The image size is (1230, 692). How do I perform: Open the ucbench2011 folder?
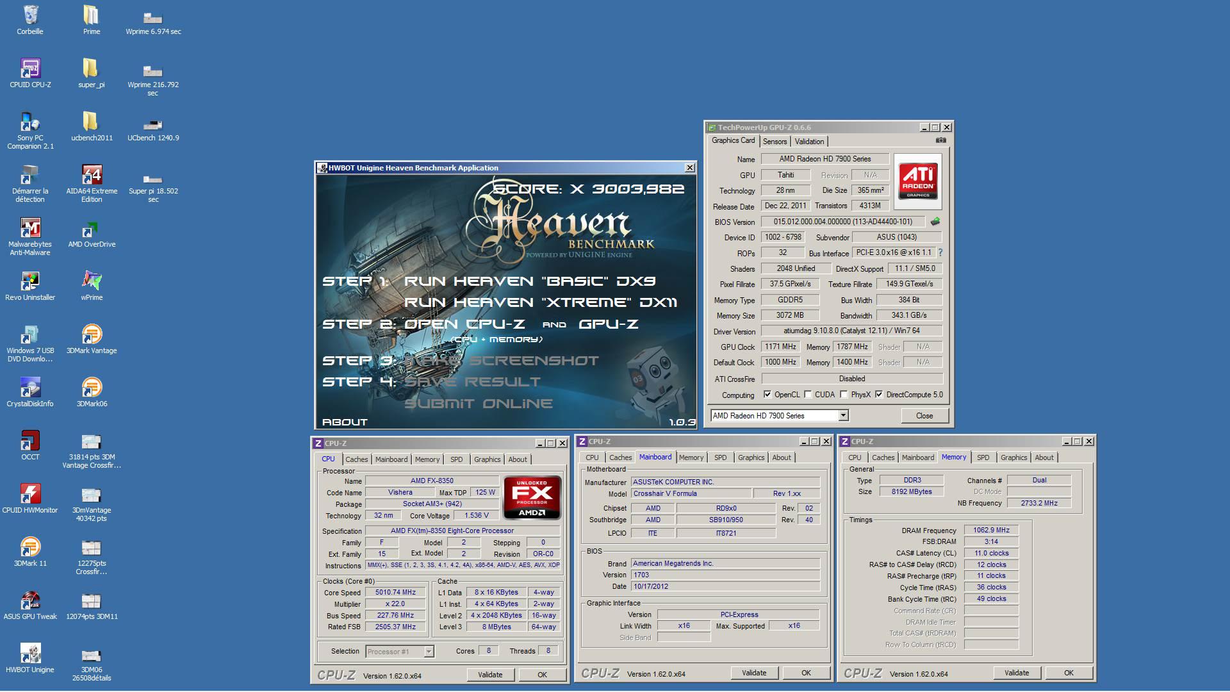tap(91, 126)
